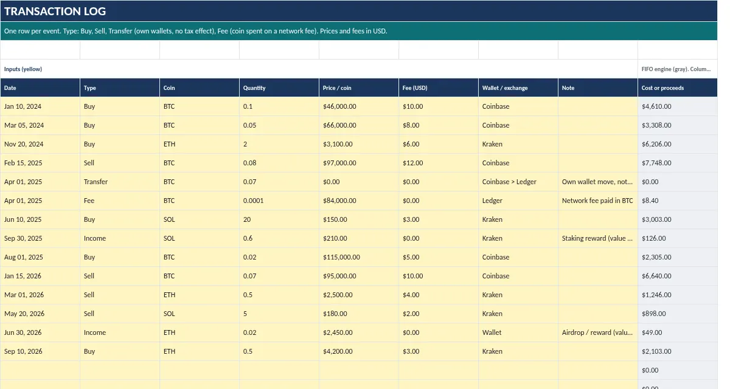
Task: Select the proceeds cell $6,206.00
Action: [x=678, y=144]
